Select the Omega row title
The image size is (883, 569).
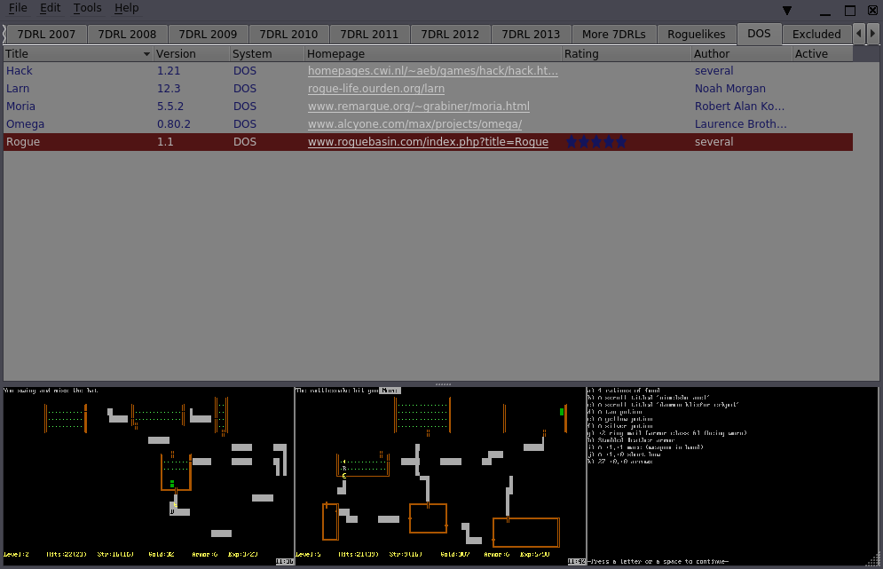click(x=26, y=124)
